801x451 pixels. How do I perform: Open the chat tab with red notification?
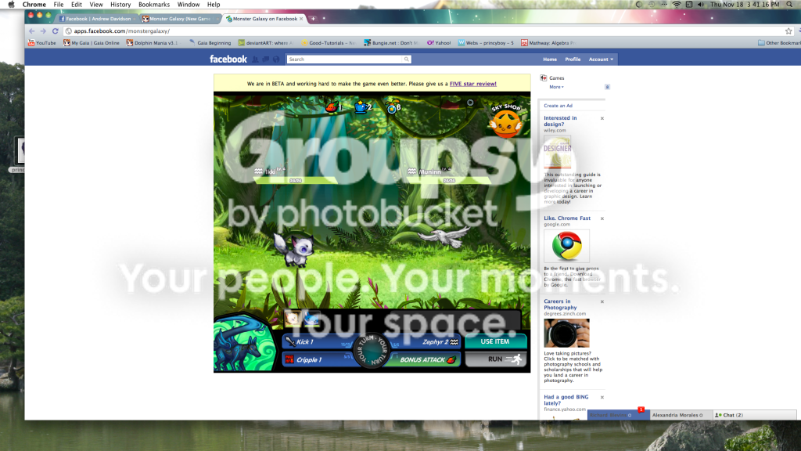[618, 415]
